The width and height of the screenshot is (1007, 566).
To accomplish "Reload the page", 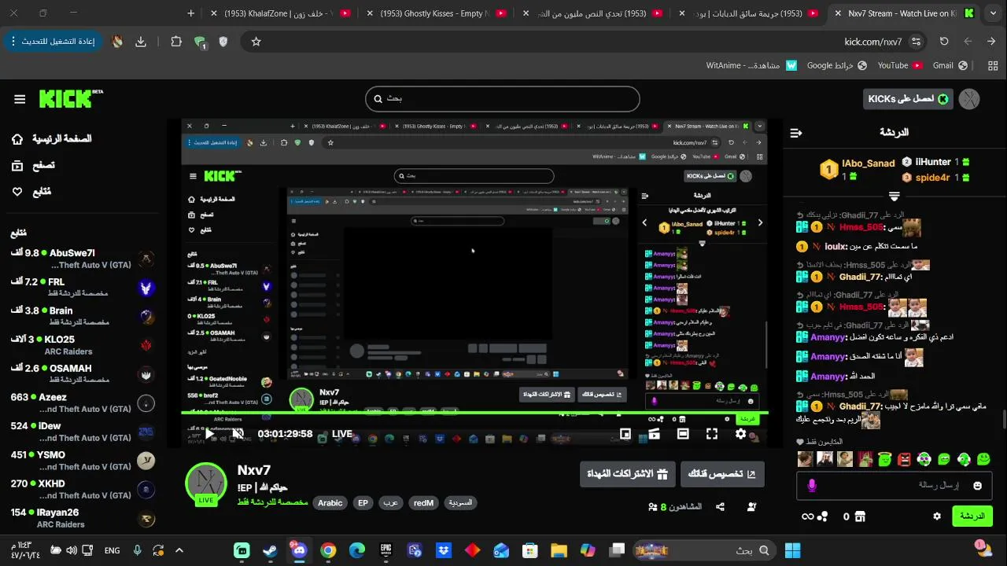I will [944, 42].
